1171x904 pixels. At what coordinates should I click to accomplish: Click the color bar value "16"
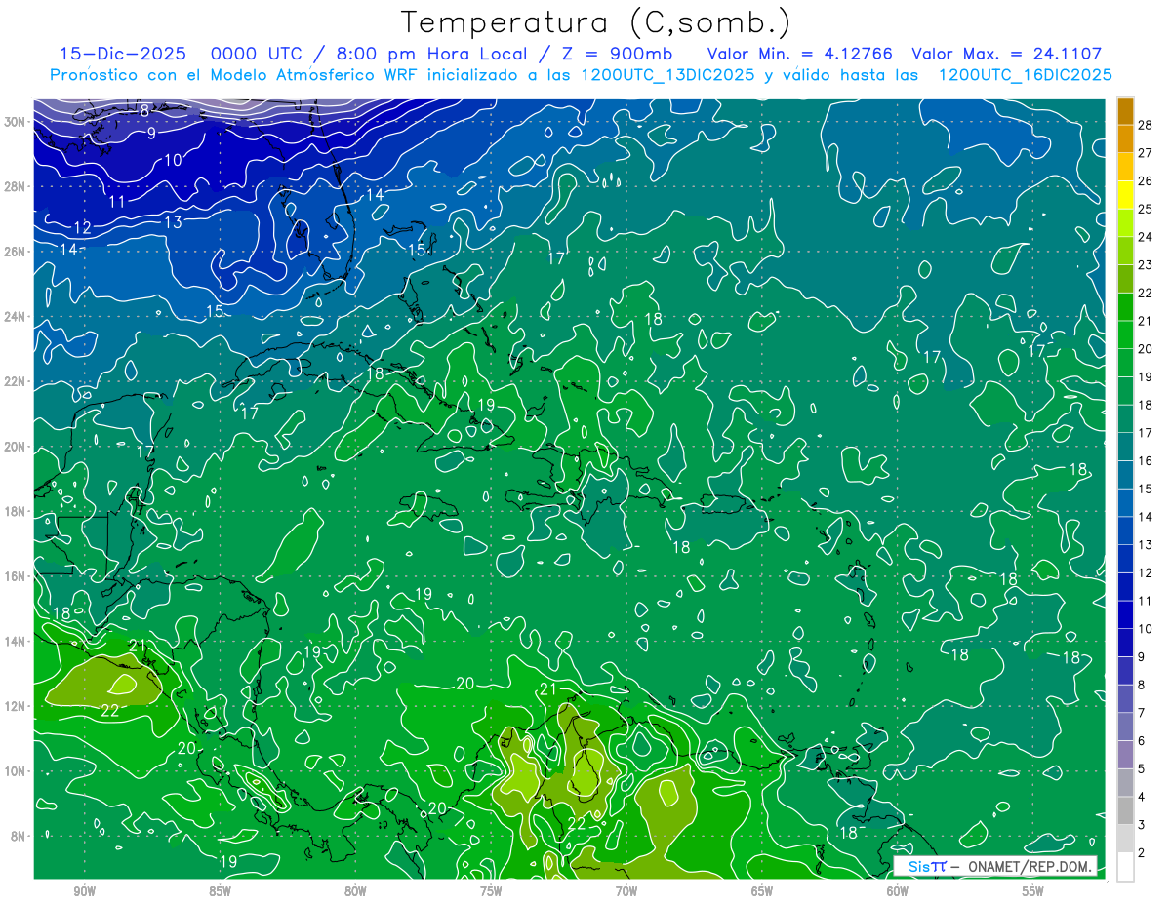1145,461
